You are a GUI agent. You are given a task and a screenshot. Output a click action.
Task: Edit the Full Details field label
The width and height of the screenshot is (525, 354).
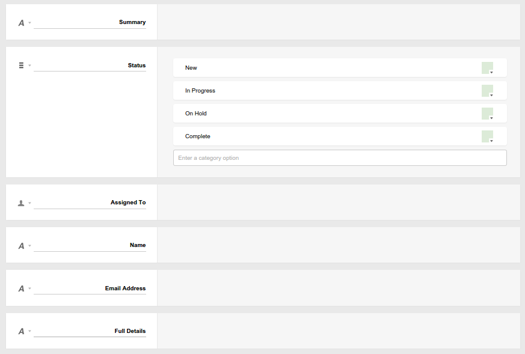pyautogui.click(x=90, y=331)
